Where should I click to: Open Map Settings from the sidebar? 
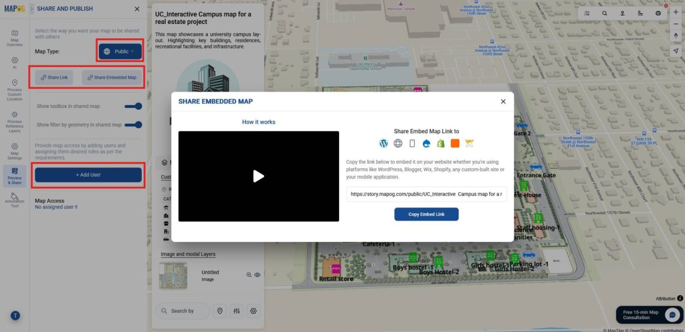pos(15,151)
